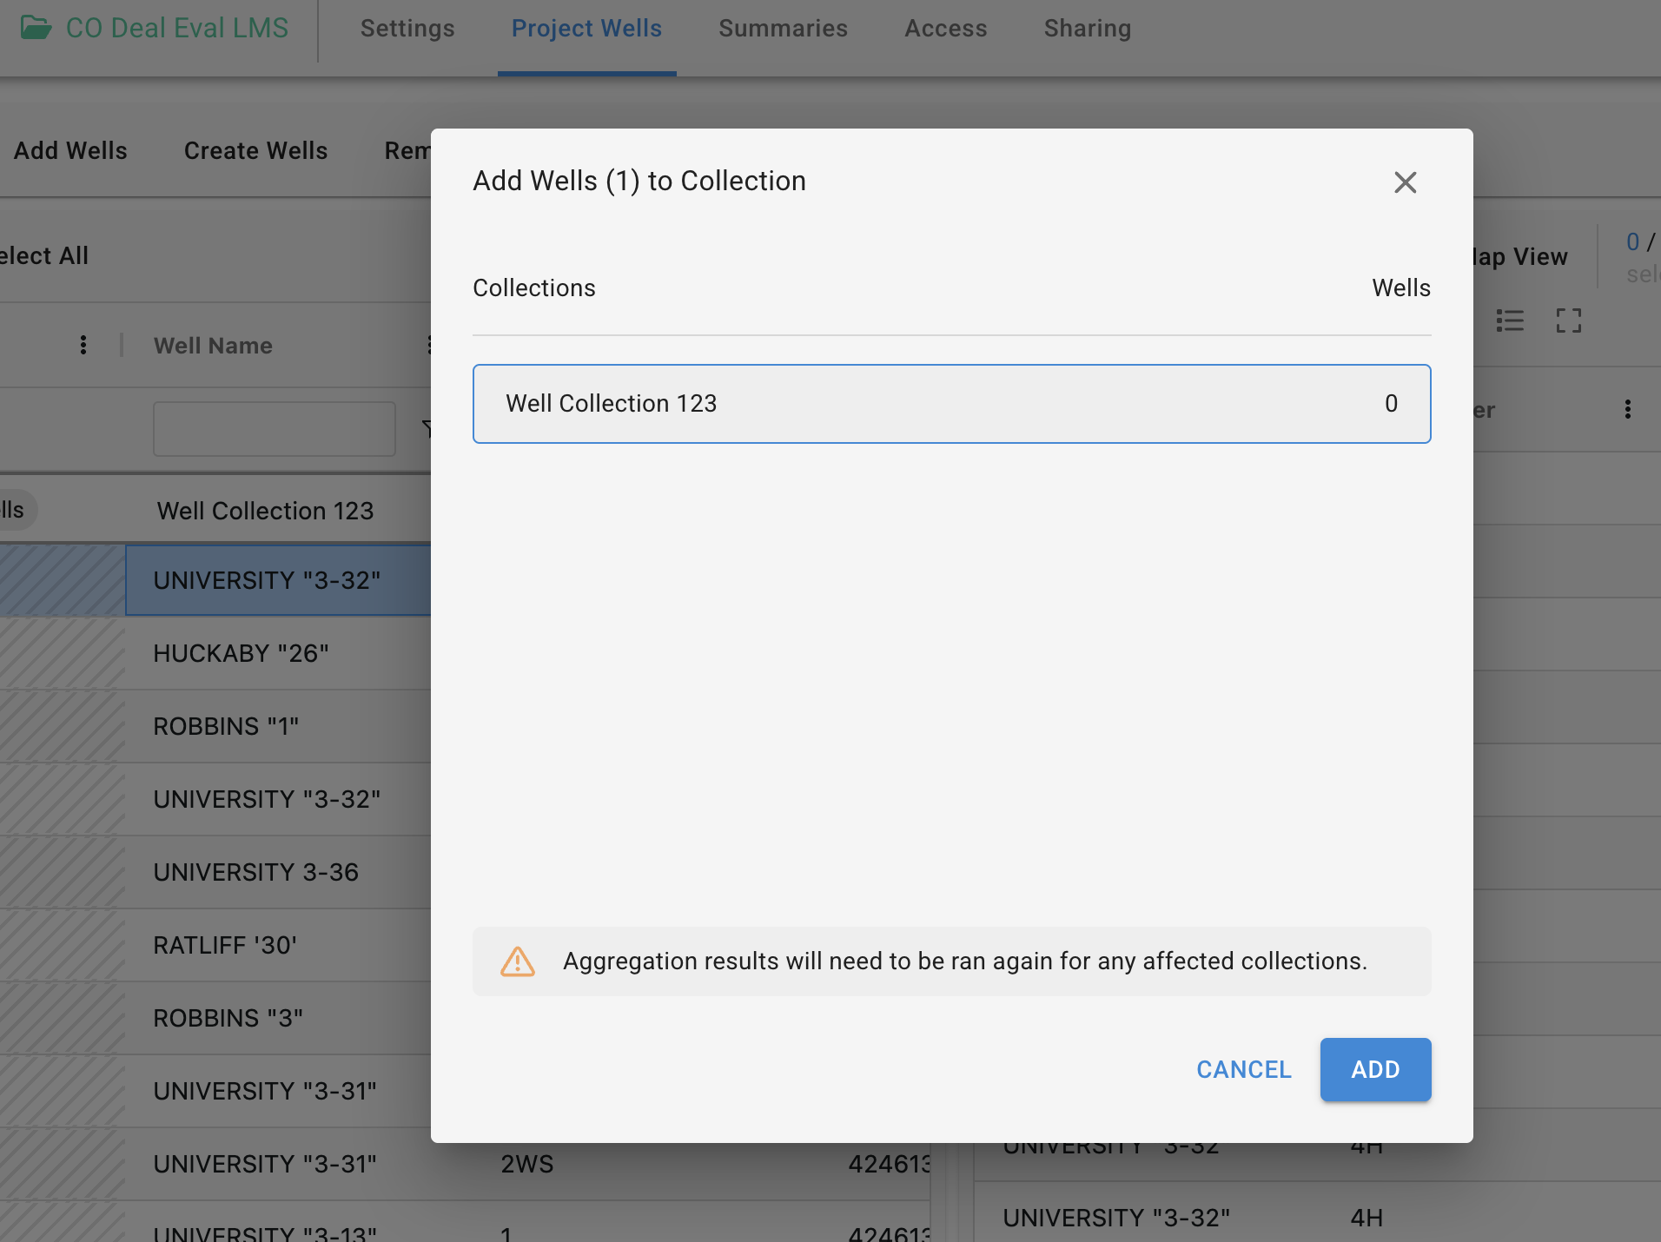Click the Add Wells toolbar option
The width and height of the screenshot is (1661, 1242).
pyautogui.click(x=70, y=150)
